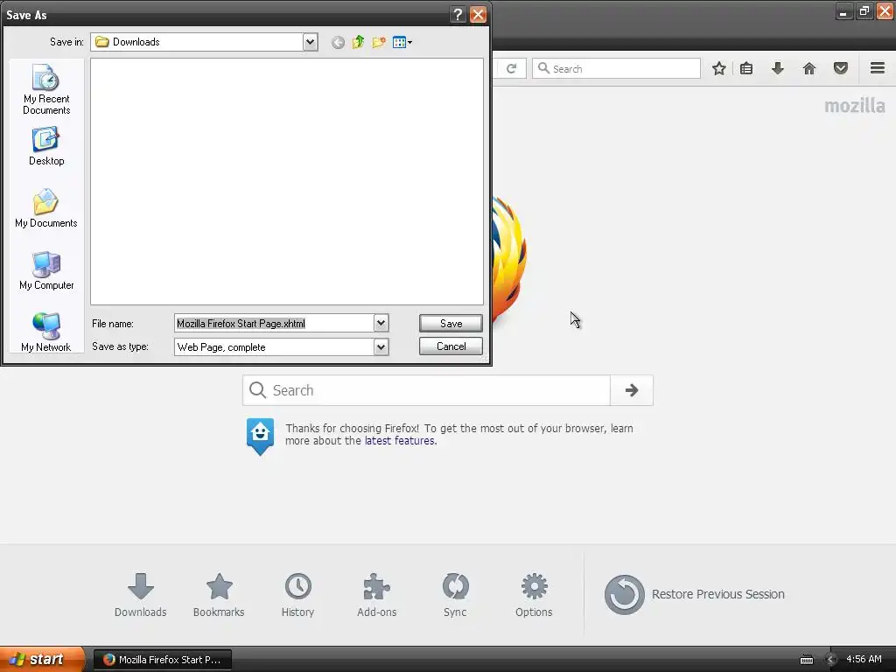Viewport: 896px width, 672px height.
Task: Open My Network places shortcut
Action: [x=46, y=332]
